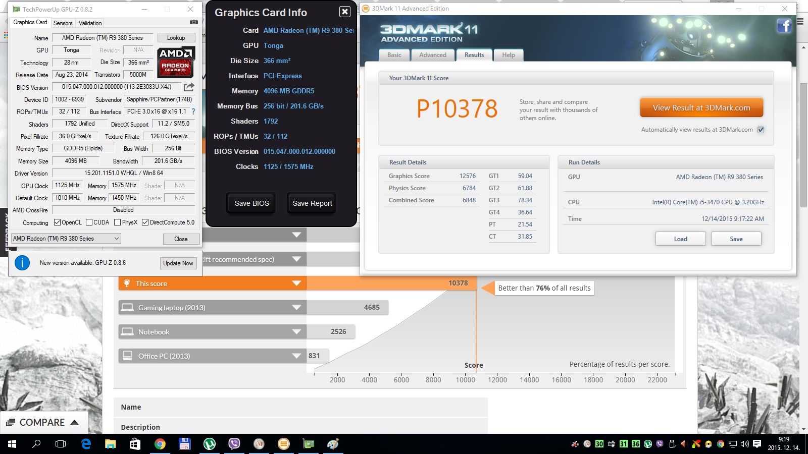The image size is (808, 454).
Task: Open the Advanced tab in 3DMark 11
Action: (433, 55)
